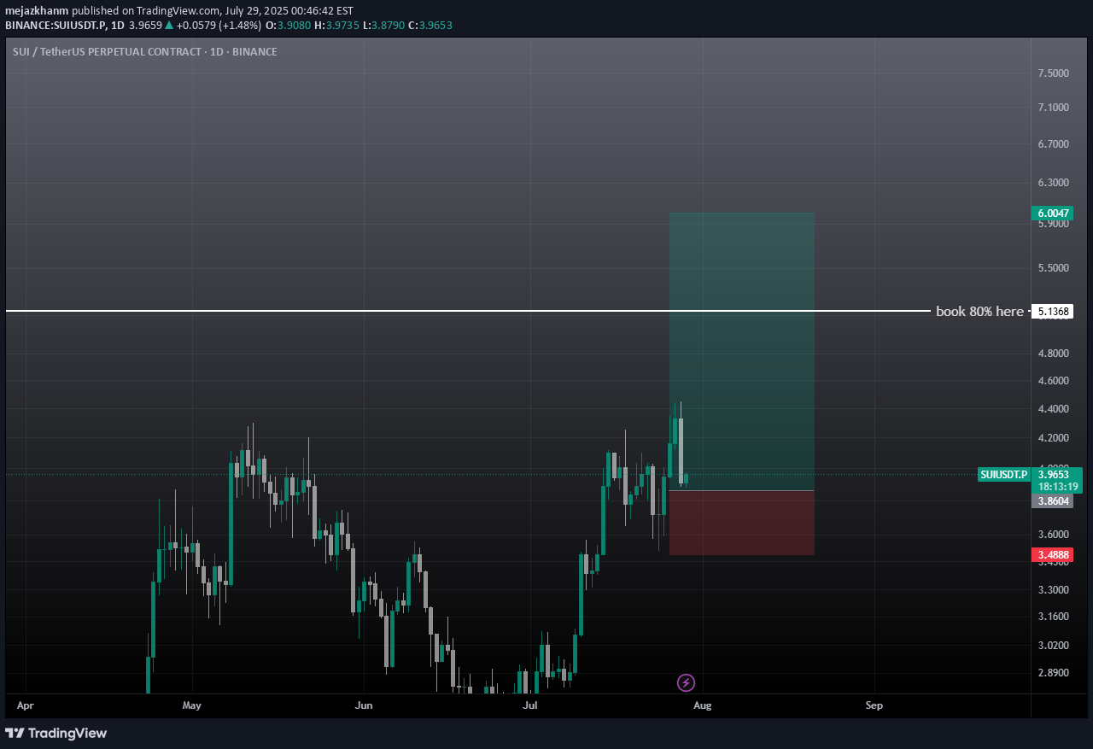Image resolution: width=1093 pixels, height=749 pixels.
Task: Click the 2.8900 price axis label
Action: (x=1053, y=673)
